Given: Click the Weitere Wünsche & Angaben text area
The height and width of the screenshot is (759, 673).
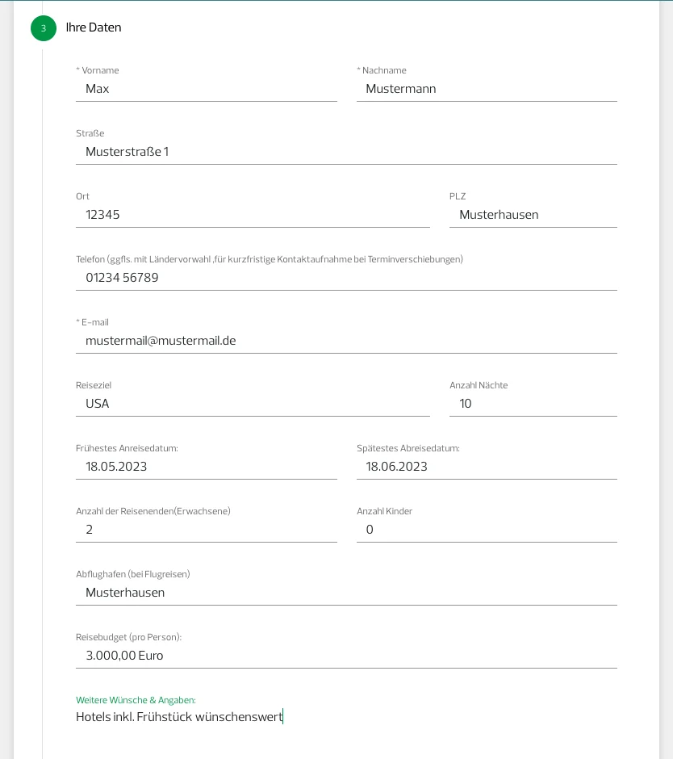Looking at the screenshot, I should [346, 717].
